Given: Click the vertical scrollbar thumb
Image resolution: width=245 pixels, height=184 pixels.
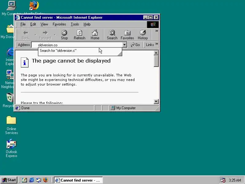Looking at the screenshot, I should point(156,61).
